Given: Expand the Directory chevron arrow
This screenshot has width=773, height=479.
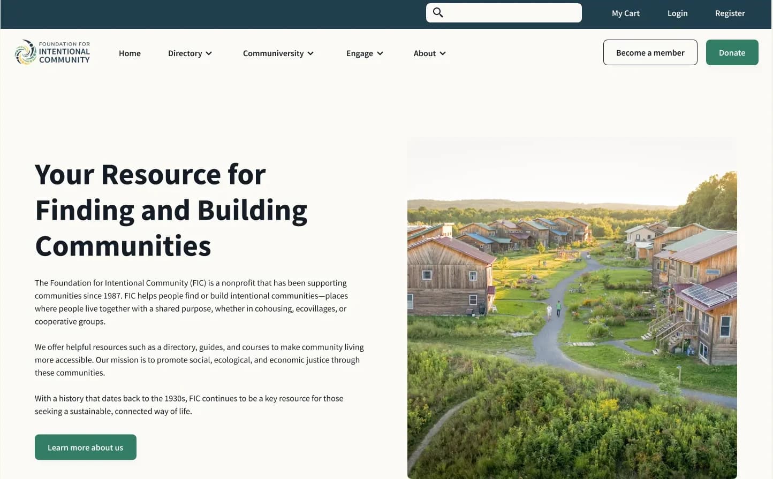Looking at the screenshot, I should 209,53.
